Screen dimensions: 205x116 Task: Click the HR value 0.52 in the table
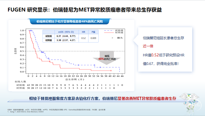pyautogui.click(x=83, y=38)
